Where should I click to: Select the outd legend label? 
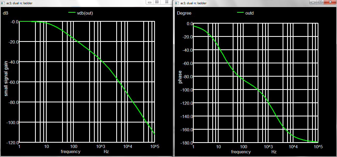(x=250, y=13)
